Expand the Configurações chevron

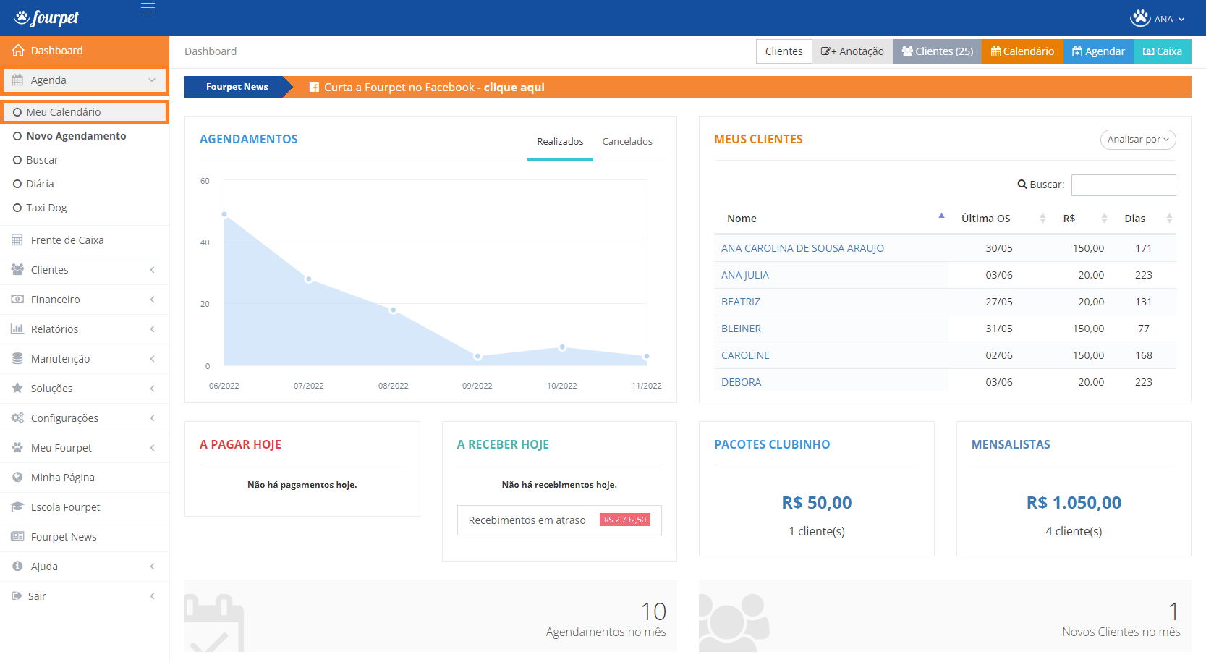(153, 418)
